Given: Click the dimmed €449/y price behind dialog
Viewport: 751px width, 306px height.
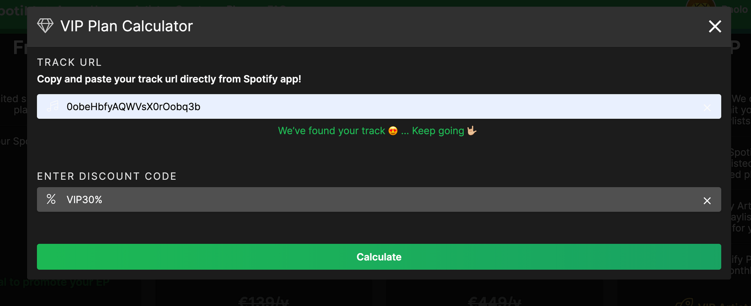Looking at the screenshot, I should pyautogui.click(x=495, y=301).
